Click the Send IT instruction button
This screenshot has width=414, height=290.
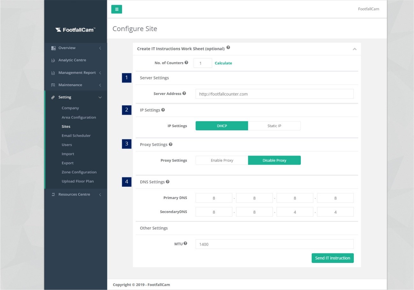pyautogui.click(x=332, y=258)
